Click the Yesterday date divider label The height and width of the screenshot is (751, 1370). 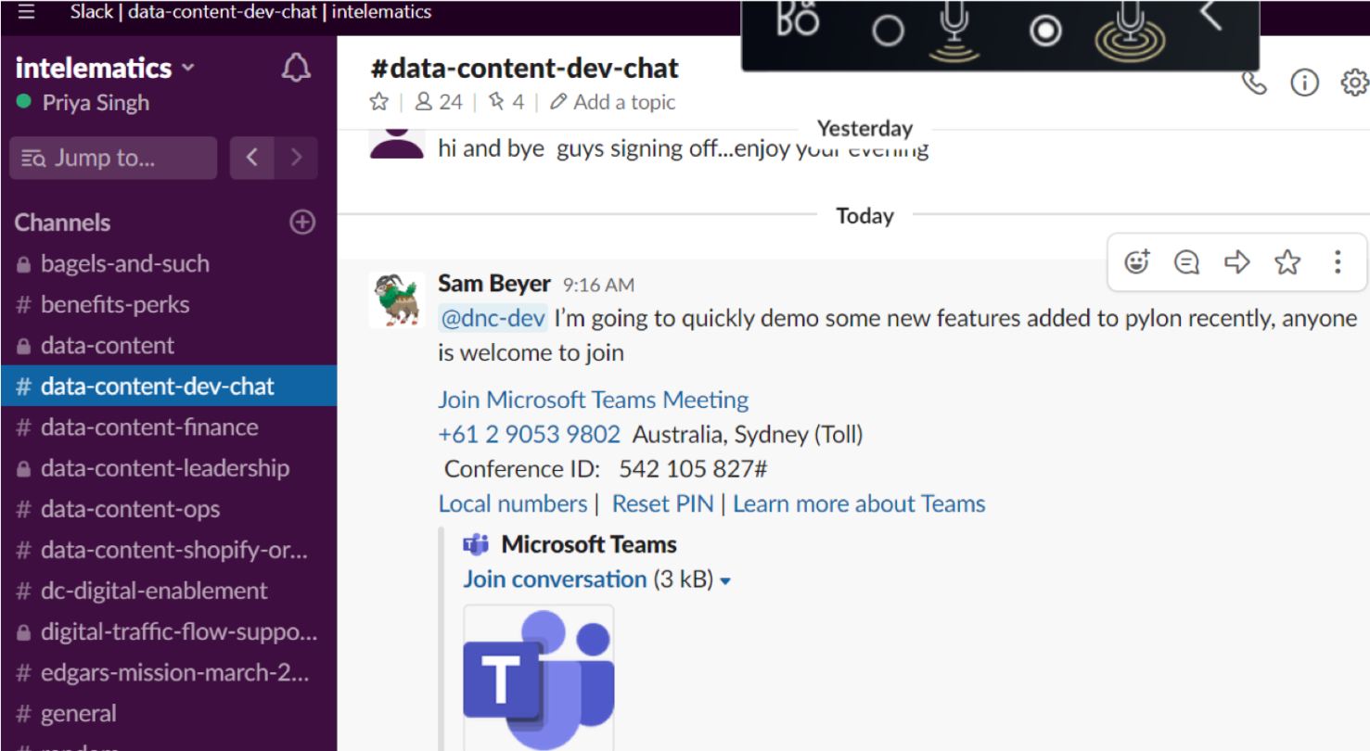864,129
